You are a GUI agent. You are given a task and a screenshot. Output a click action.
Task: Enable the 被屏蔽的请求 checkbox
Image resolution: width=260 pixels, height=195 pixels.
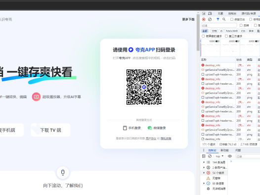(x=203, y=36)
